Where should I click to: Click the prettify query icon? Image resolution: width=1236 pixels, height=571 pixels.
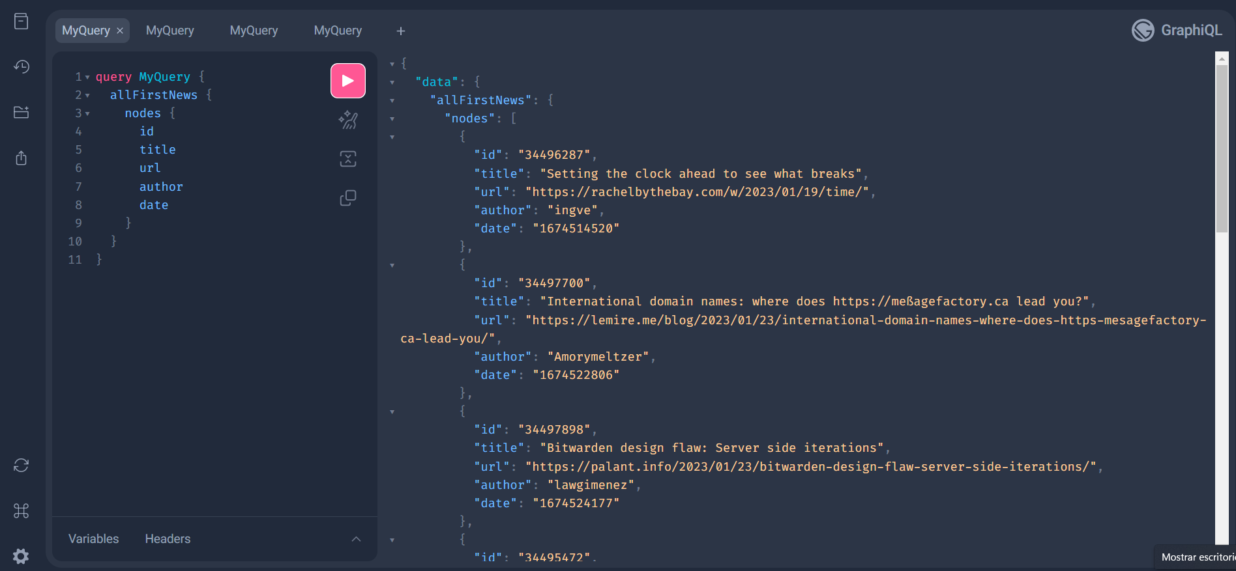click(348, 120)
